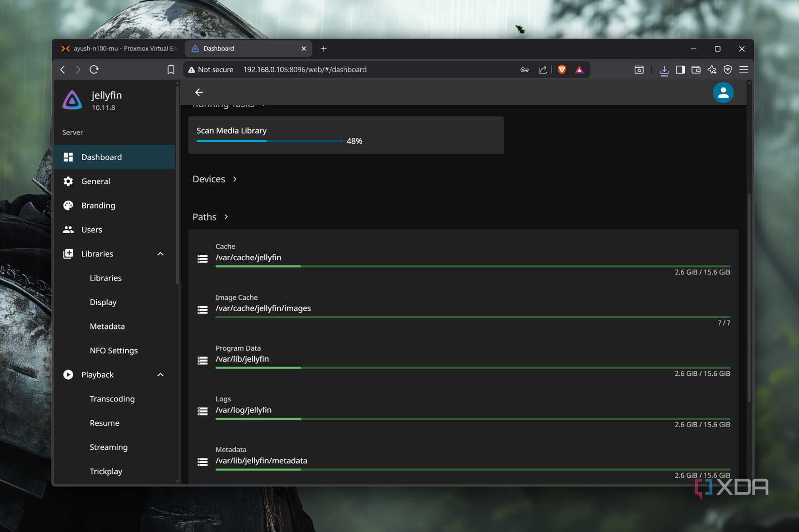The image size is (799, 532).
Task: Click the storage icon beside Cache path
Action: point(202,259)
